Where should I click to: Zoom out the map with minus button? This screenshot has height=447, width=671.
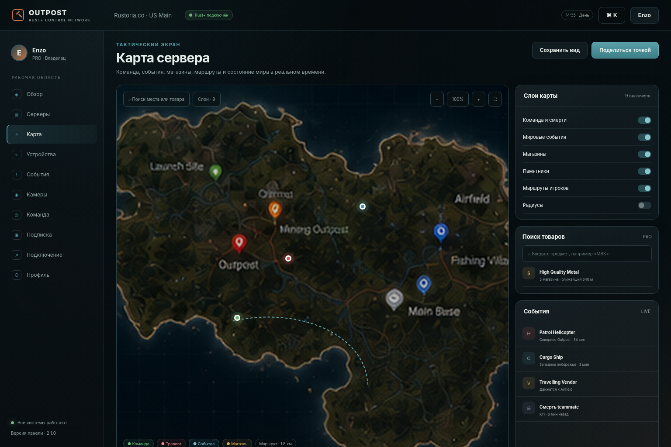click(x=437, y=99)
